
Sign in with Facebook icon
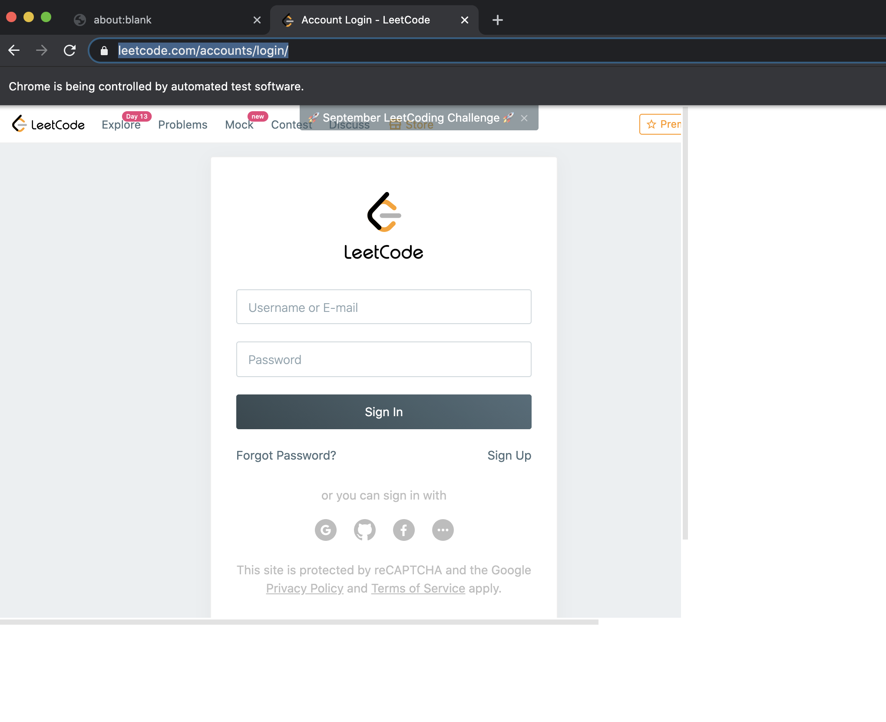point(404,530)
